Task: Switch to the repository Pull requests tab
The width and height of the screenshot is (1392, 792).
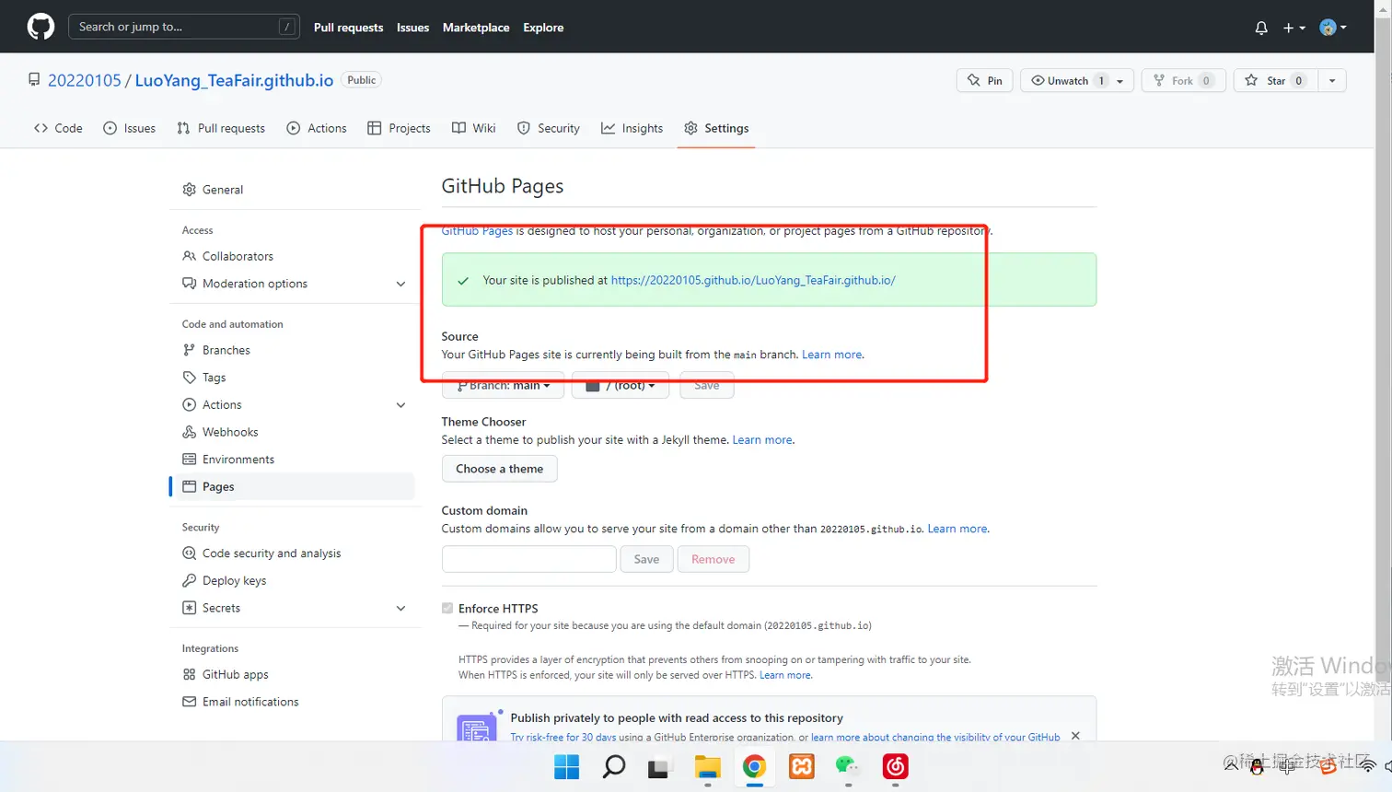Action: tap(221, 128)
